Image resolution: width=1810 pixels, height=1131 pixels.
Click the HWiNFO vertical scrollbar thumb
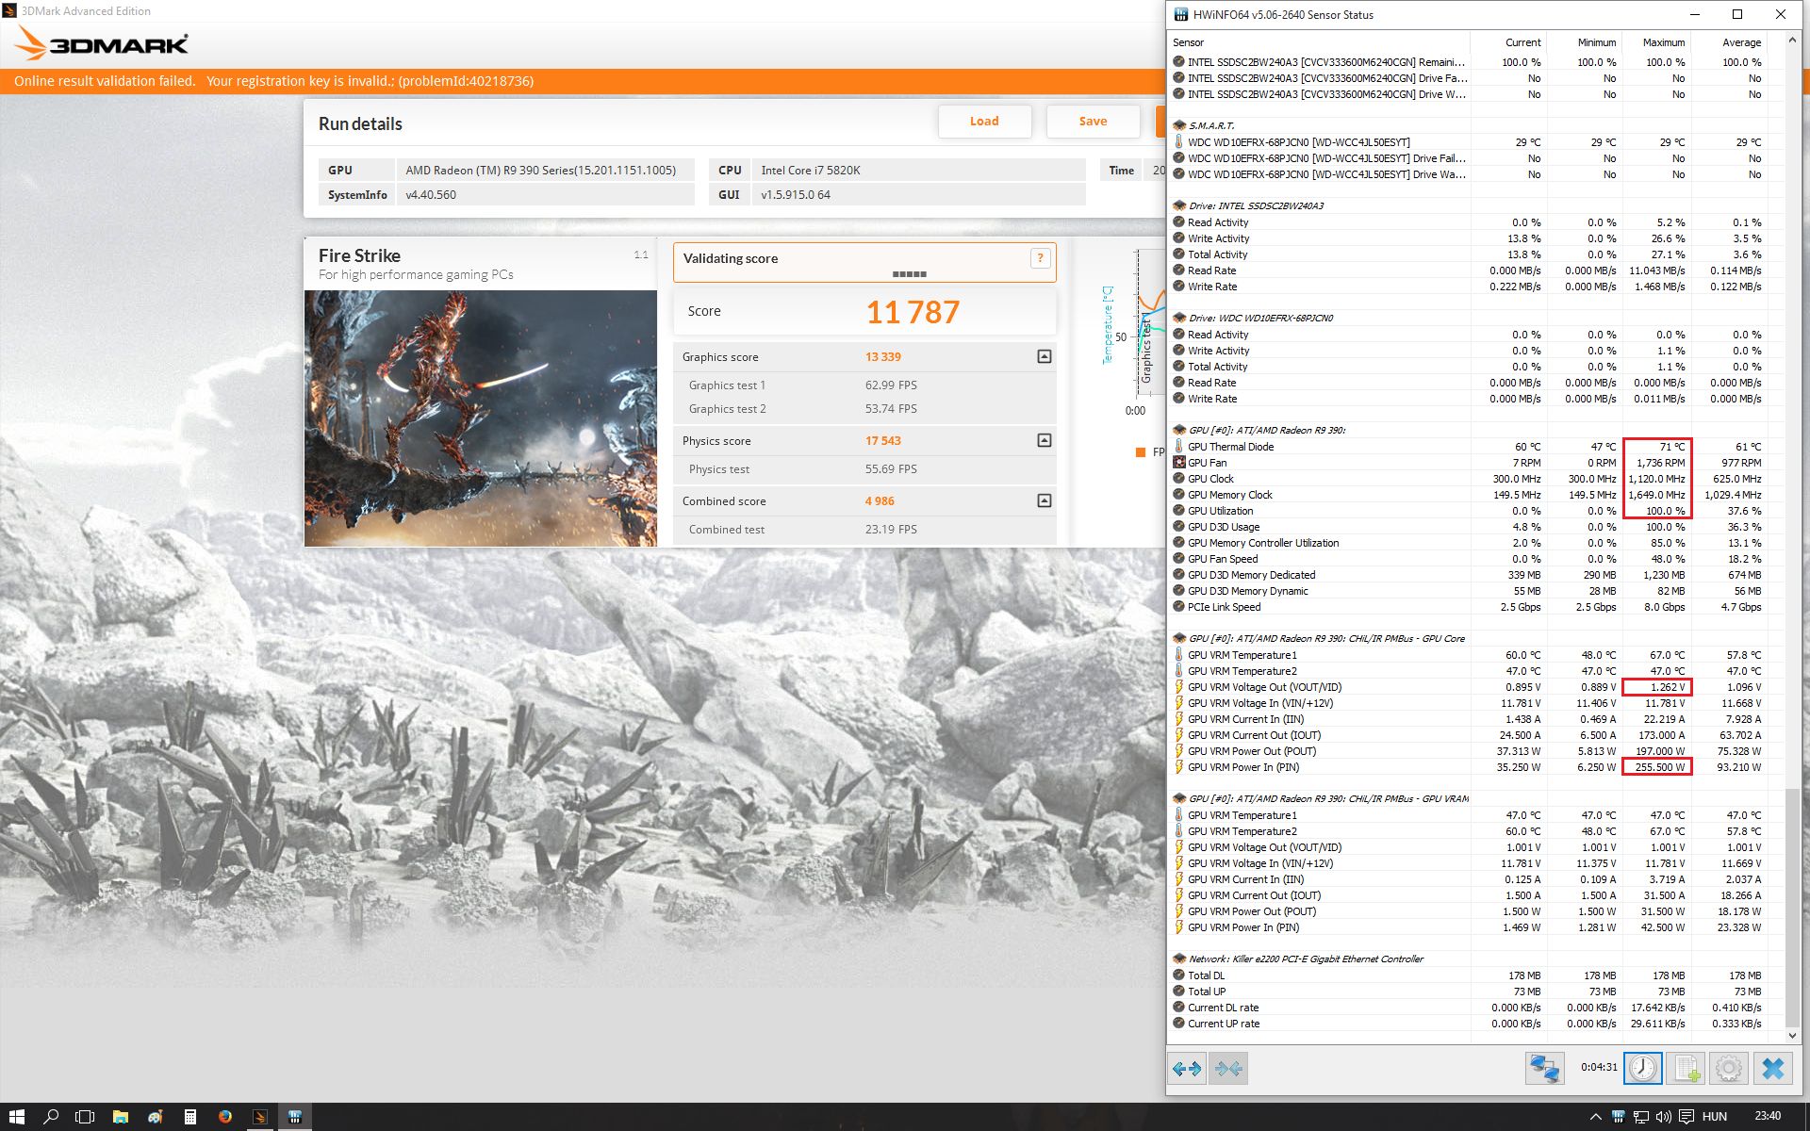pyautogui.click(x=1793, y=908)
